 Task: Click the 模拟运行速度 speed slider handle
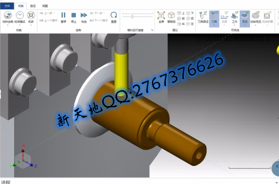[x=132, y=16]
